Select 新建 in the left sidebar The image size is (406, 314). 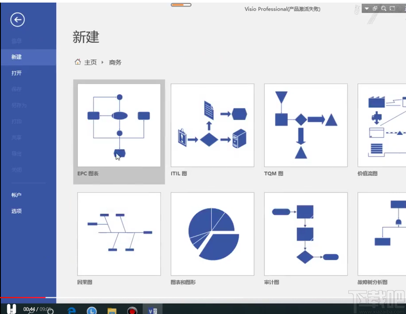pyautogui.click(x=17, y=57)
